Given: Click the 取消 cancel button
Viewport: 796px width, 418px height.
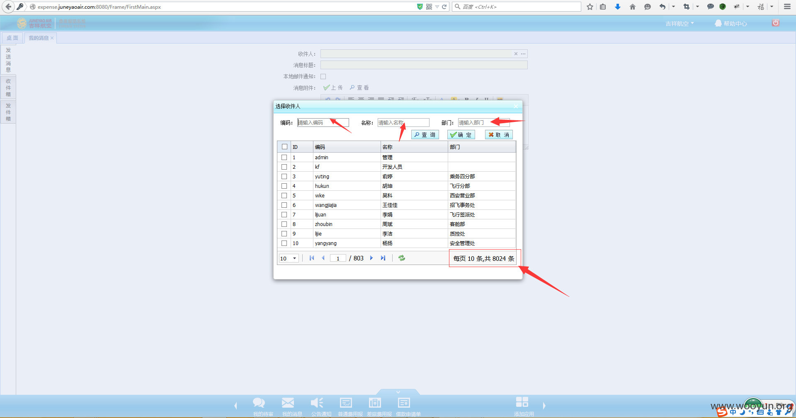Looking at the screenshot, I should pyautogui.click(x=499, y=135).
